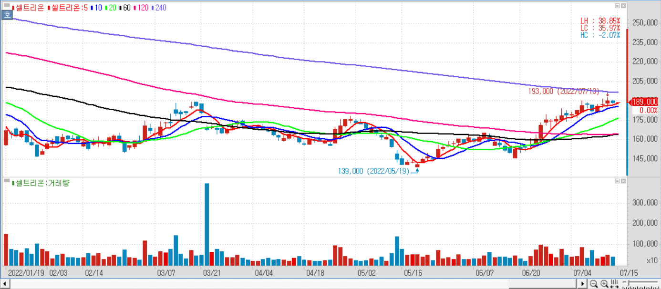
Task: Click the scroll right arrow
Action: 582,284
